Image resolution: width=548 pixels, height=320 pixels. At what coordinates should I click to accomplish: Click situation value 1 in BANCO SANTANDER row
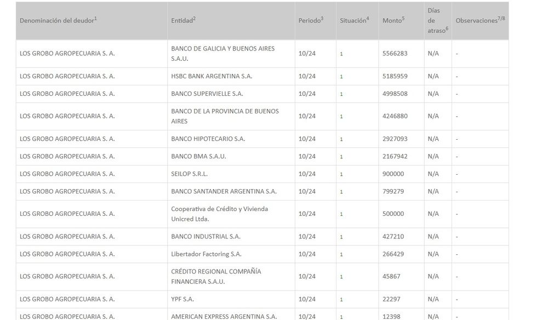click(x=341, y=191)
